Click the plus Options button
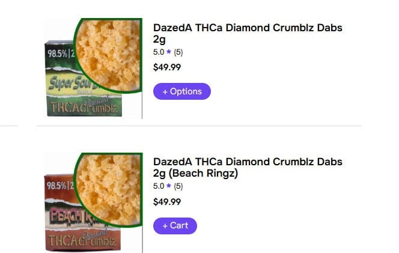 (181, 91)
